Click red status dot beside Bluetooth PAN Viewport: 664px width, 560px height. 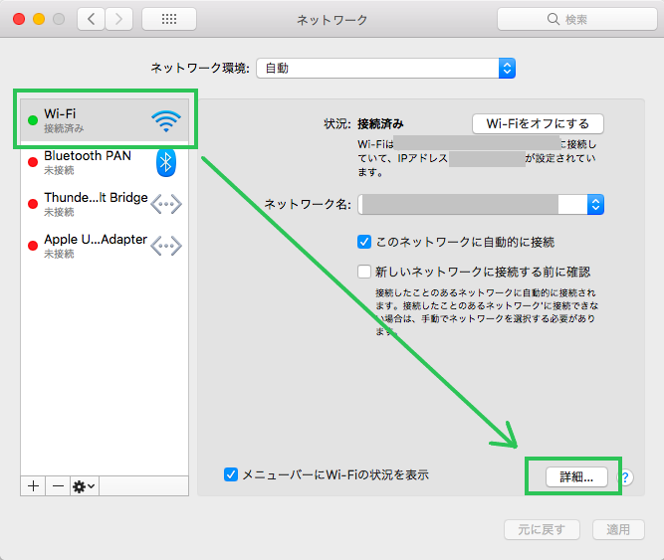(33, 162)
